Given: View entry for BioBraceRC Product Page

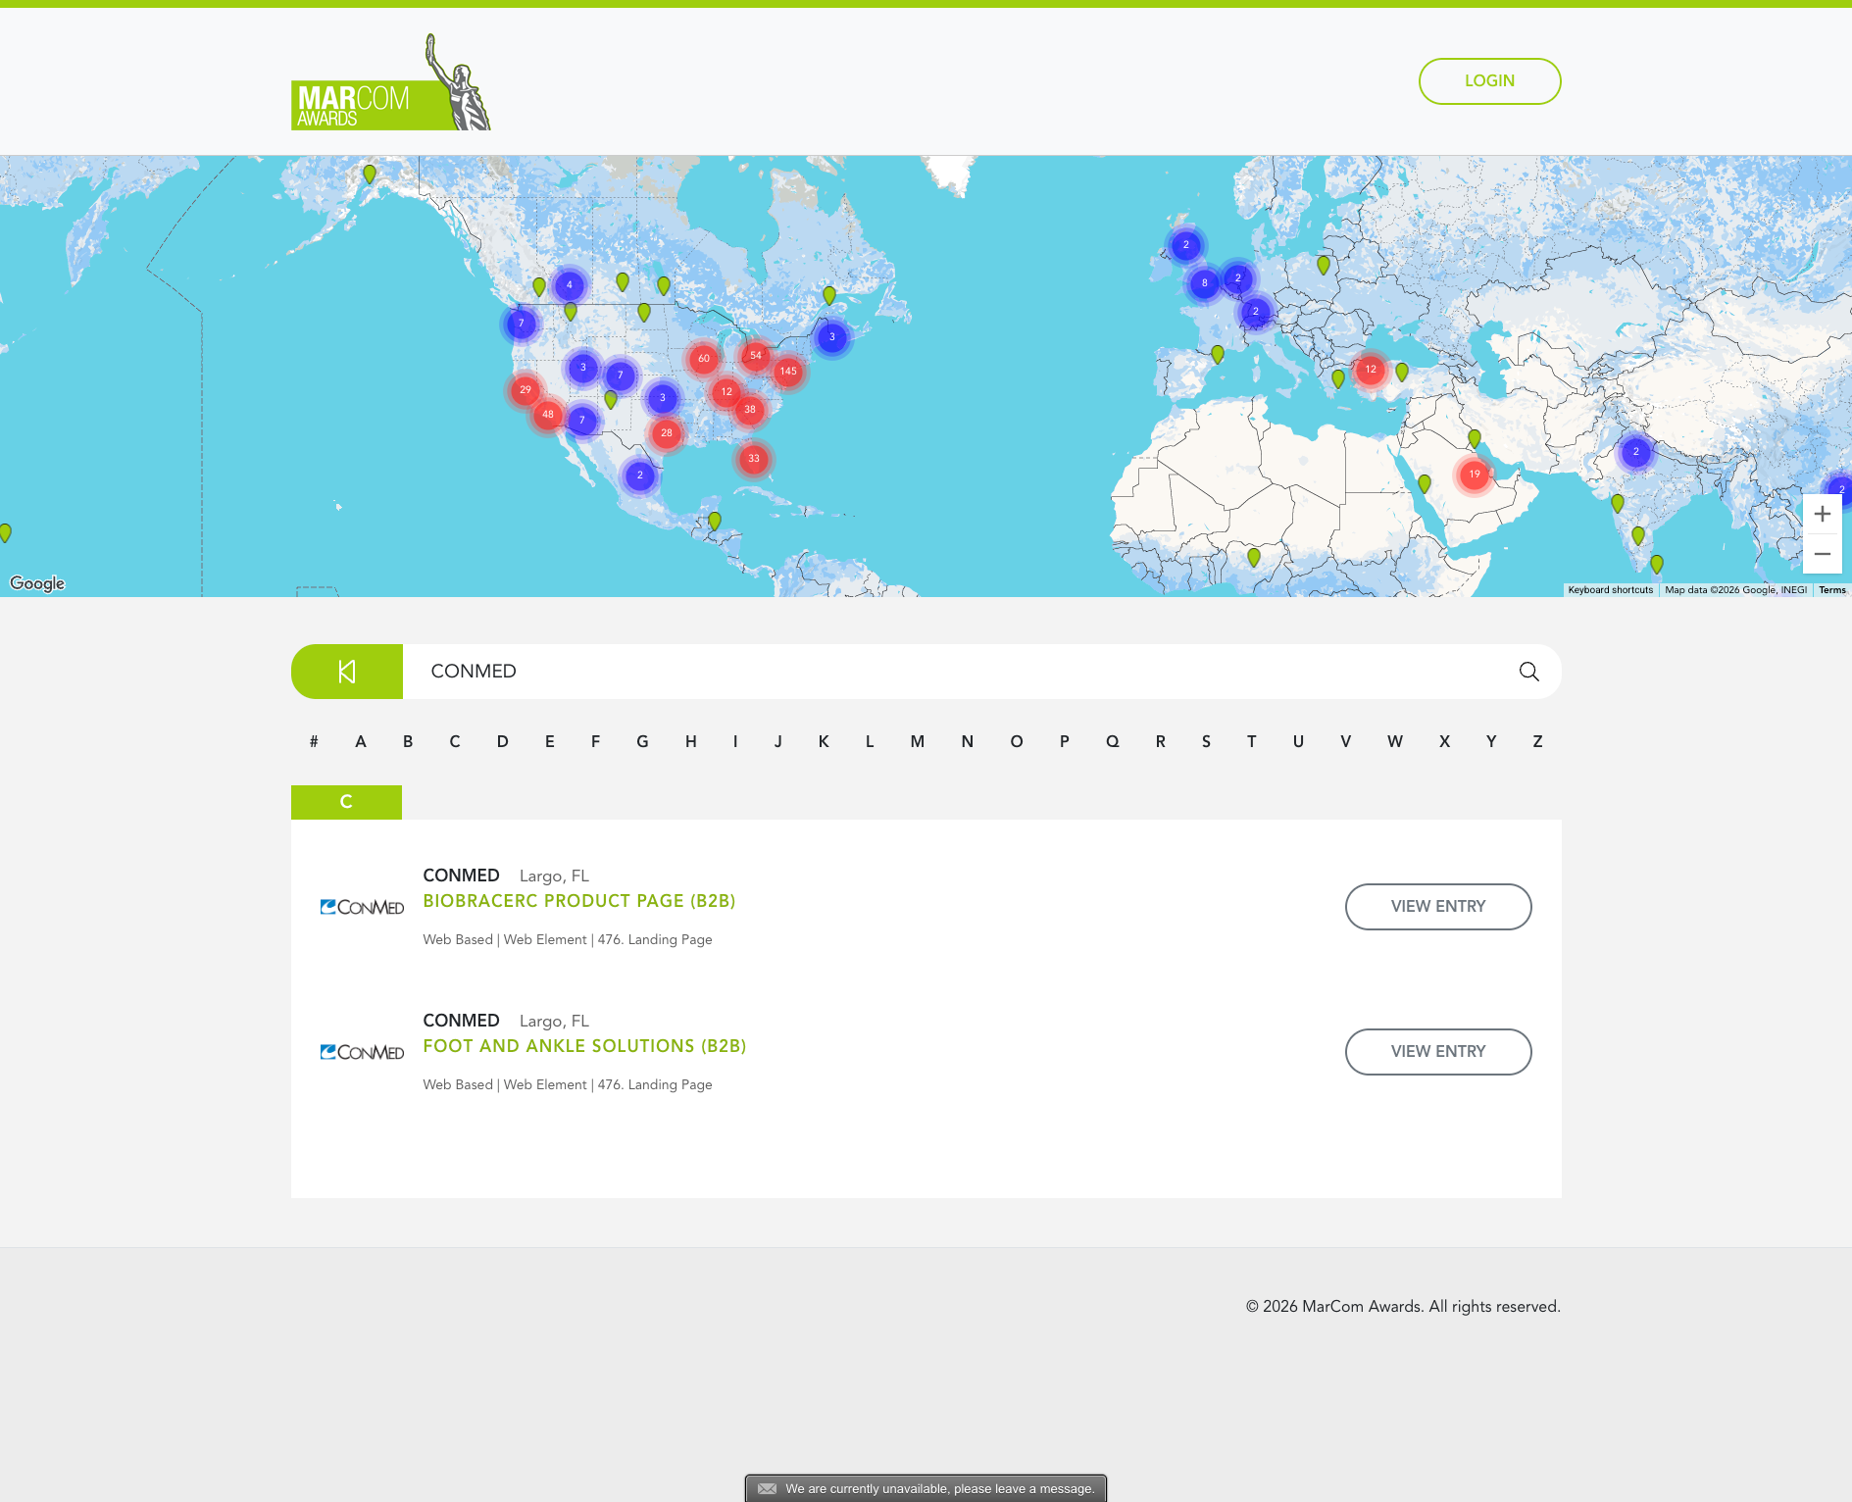Looking at the screenshot, I should [x=1438, y=907].
